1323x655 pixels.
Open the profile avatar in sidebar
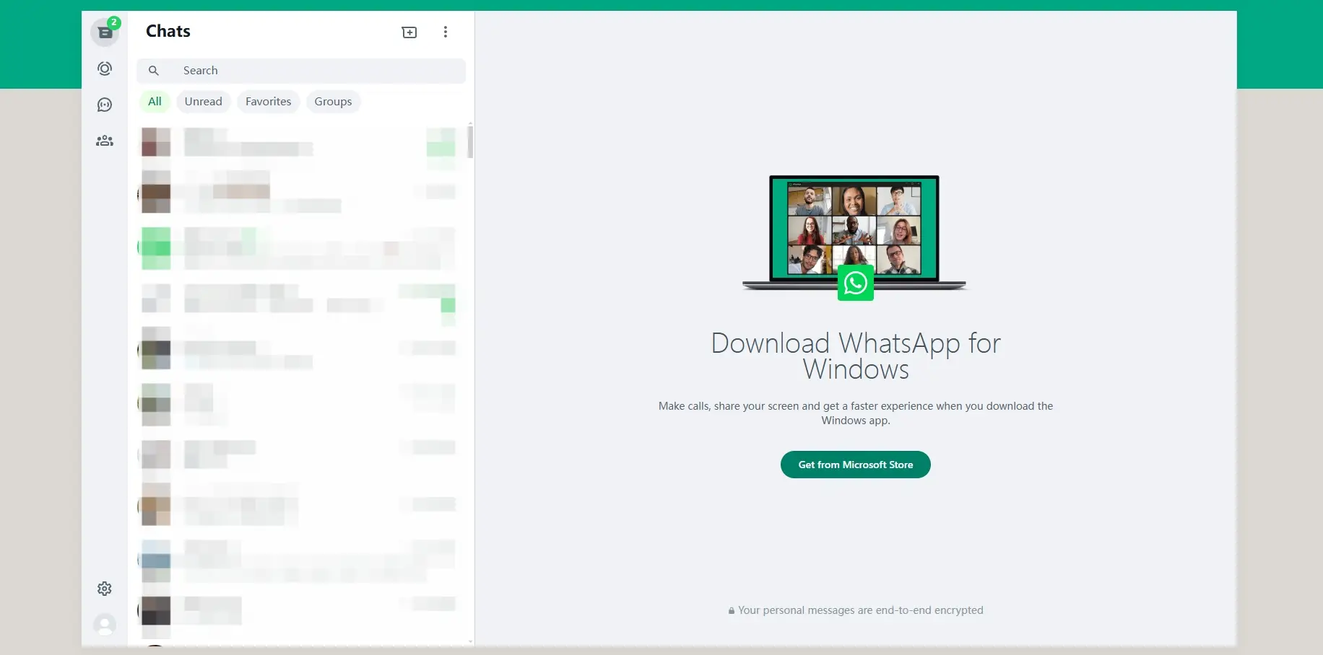point(105,625)
